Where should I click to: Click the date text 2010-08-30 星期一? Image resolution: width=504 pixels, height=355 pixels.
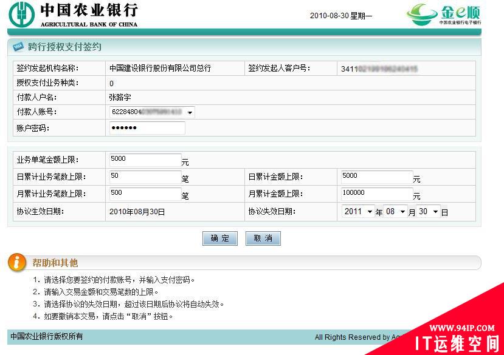[340, 16]
